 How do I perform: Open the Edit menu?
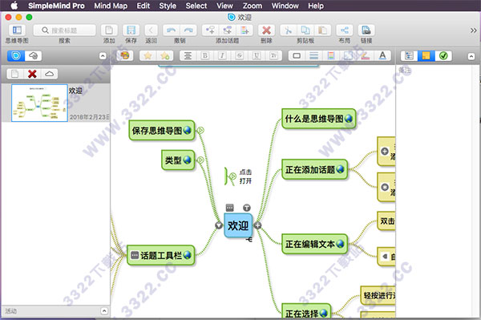143,6
